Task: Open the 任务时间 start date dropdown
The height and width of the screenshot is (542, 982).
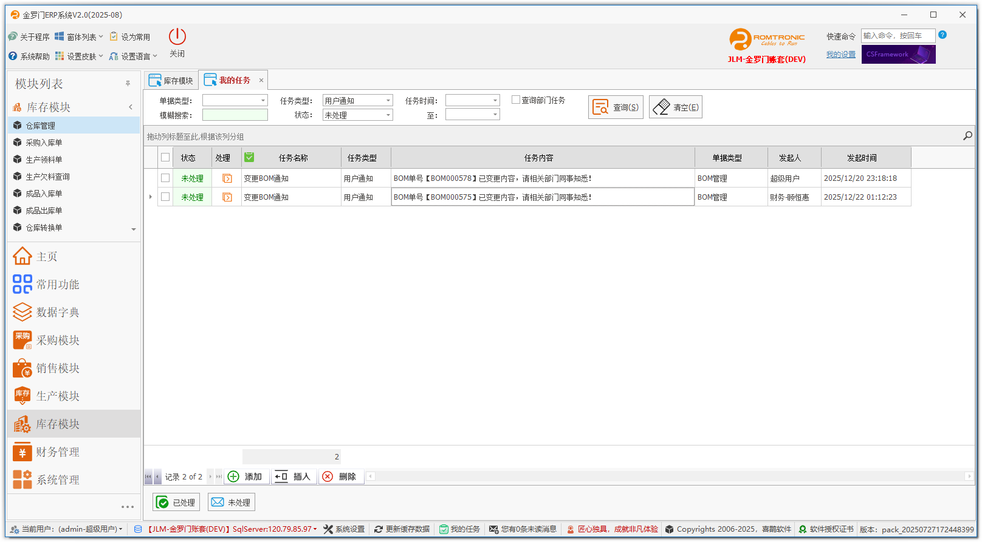Action: (495, 101)
